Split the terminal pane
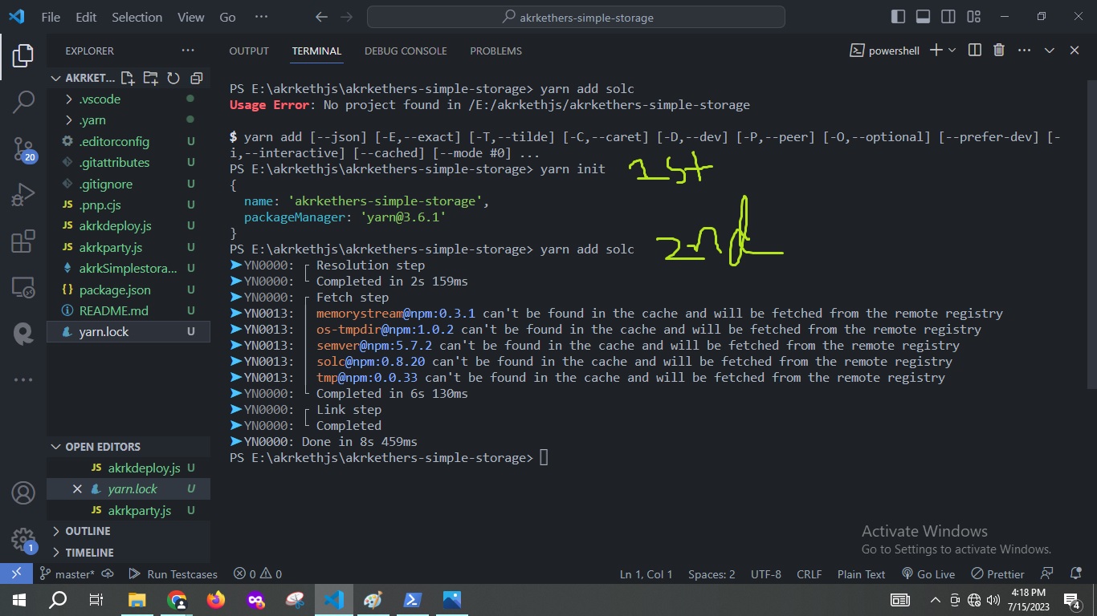 point(973,50)
